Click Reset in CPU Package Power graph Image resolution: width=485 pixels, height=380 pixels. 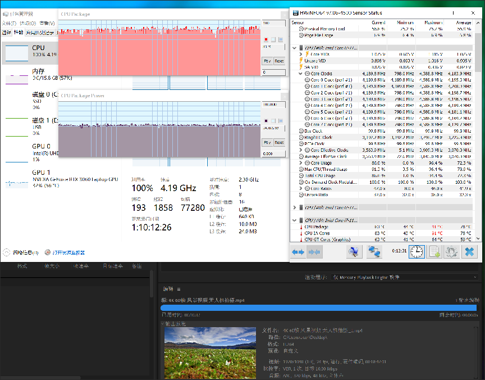[x=279, y=142]
